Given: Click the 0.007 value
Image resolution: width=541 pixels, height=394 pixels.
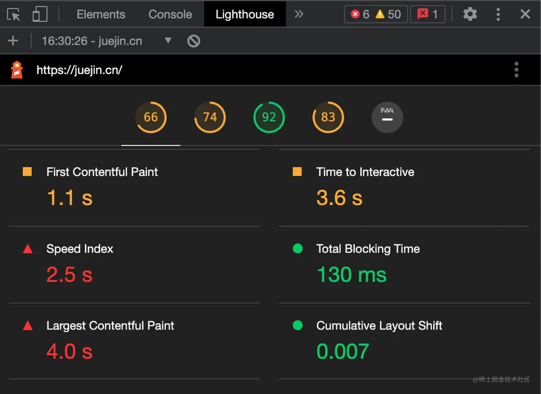Looking at the screenshot, I should (x=343, y=351).
